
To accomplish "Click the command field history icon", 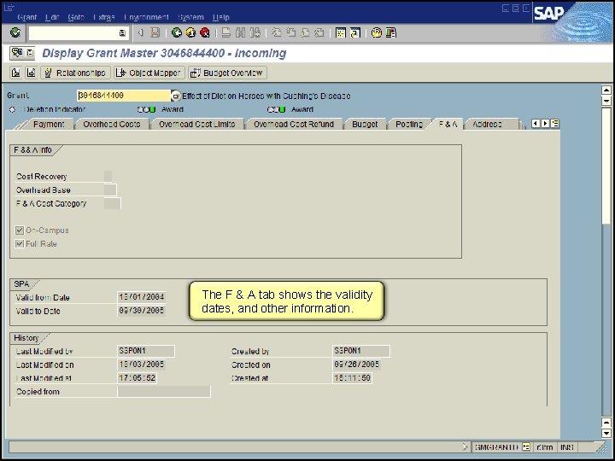I will tap(122, 33).
